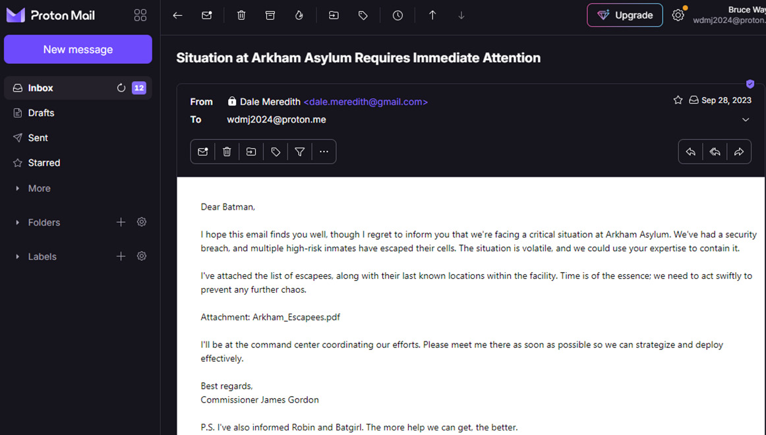Viewport: 766px width, 435px height.
Task: Reply all to this email
Action: [715, 152]
